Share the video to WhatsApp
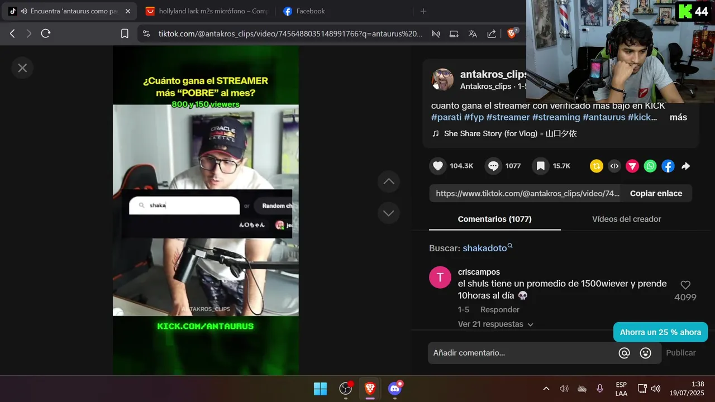 [x=650, y=166]
